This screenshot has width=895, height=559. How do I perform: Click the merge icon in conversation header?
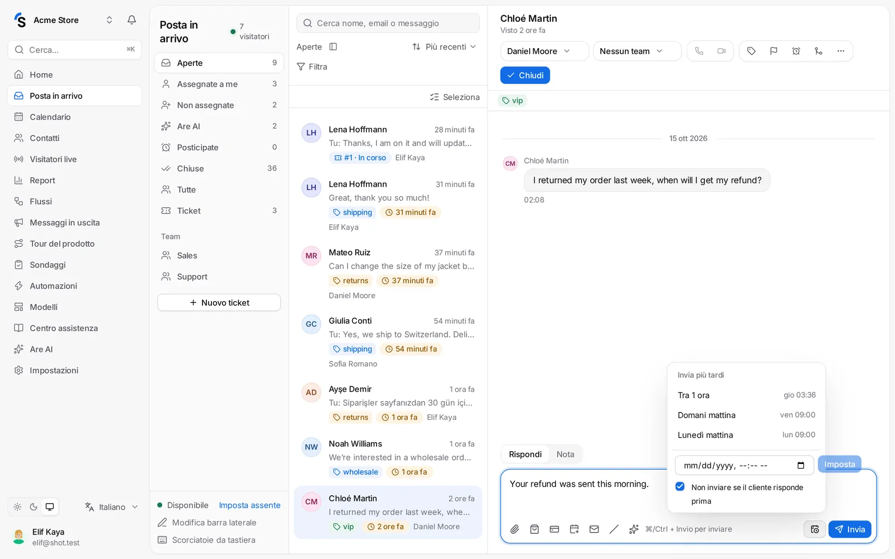(818, 51)
